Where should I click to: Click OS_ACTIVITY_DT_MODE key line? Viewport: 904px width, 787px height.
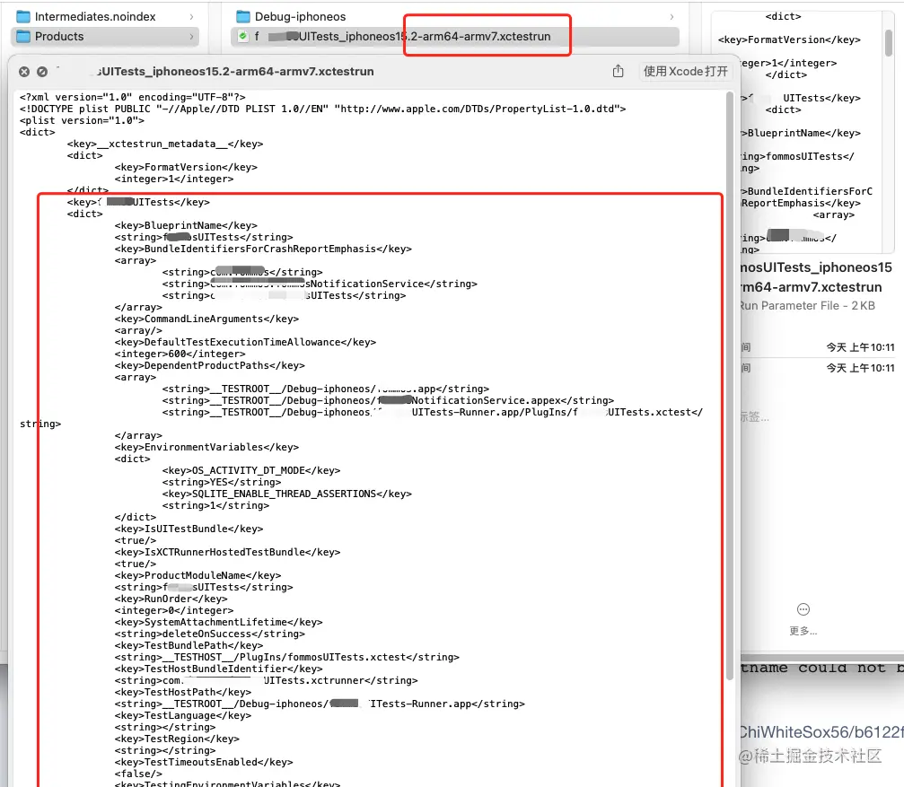[x=250, y=471]
